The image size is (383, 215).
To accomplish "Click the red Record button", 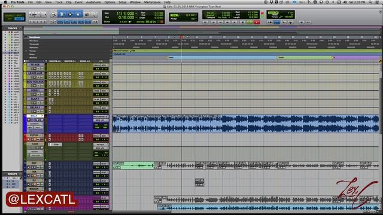I will (257, 22).
